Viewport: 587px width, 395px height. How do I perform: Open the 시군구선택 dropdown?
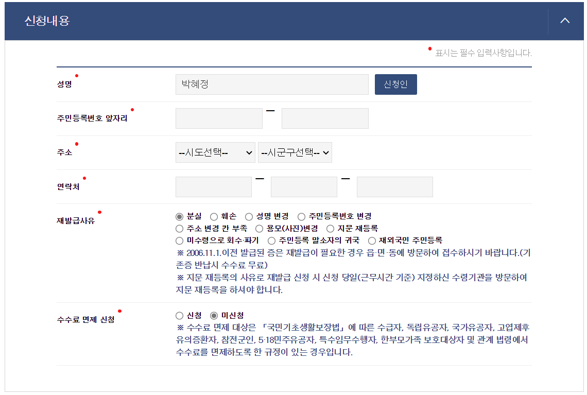click(295, 152)
